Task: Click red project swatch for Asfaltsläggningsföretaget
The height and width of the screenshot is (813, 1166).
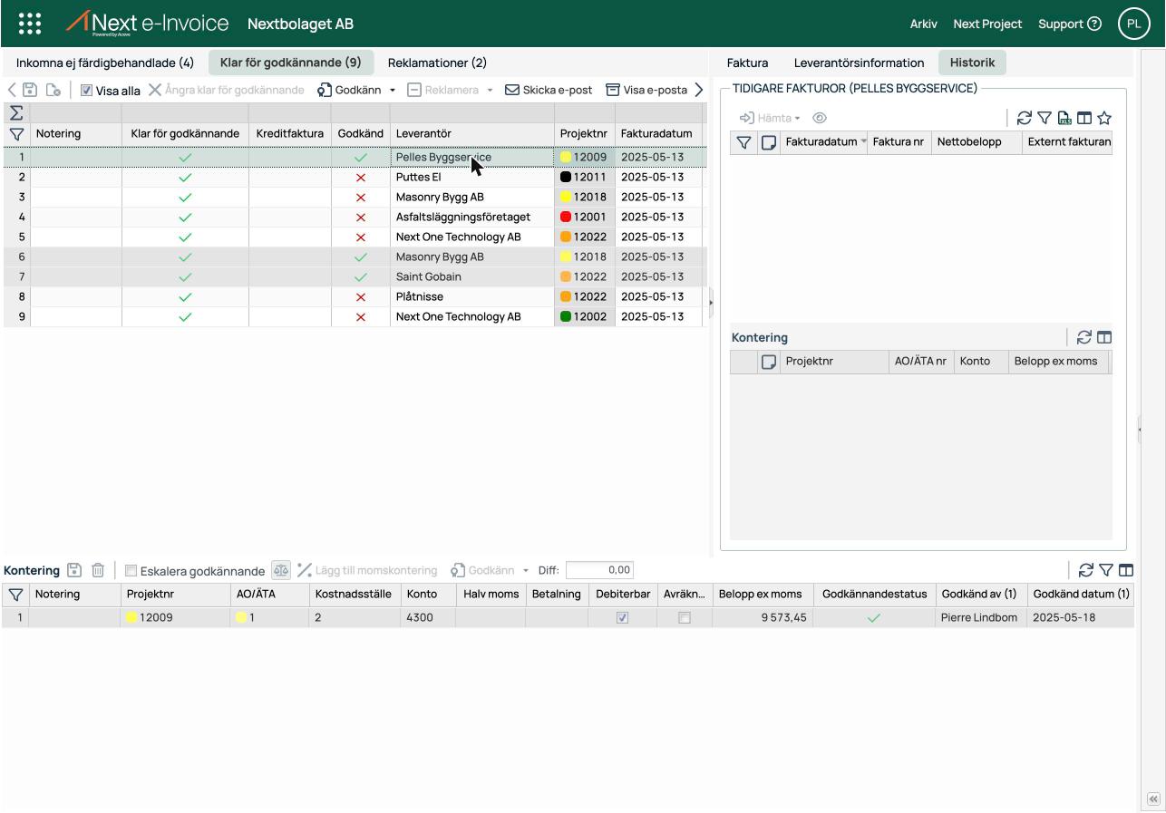Action: point(566,218)
